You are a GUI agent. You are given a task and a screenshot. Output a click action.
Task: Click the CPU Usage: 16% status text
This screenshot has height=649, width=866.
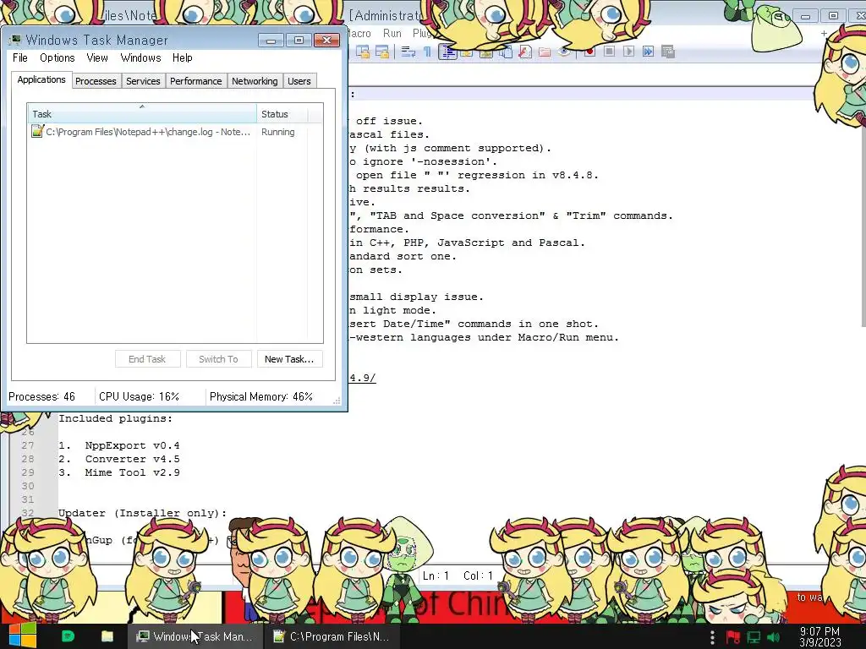click(x=140, y=396)
